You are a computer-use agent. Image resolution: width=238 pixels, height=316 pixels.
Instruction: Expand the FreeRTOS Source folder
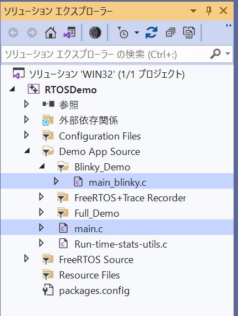[x=26, y=259]
